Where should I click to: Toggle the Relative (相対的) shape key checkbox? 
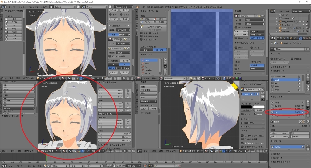click(272, 122)
